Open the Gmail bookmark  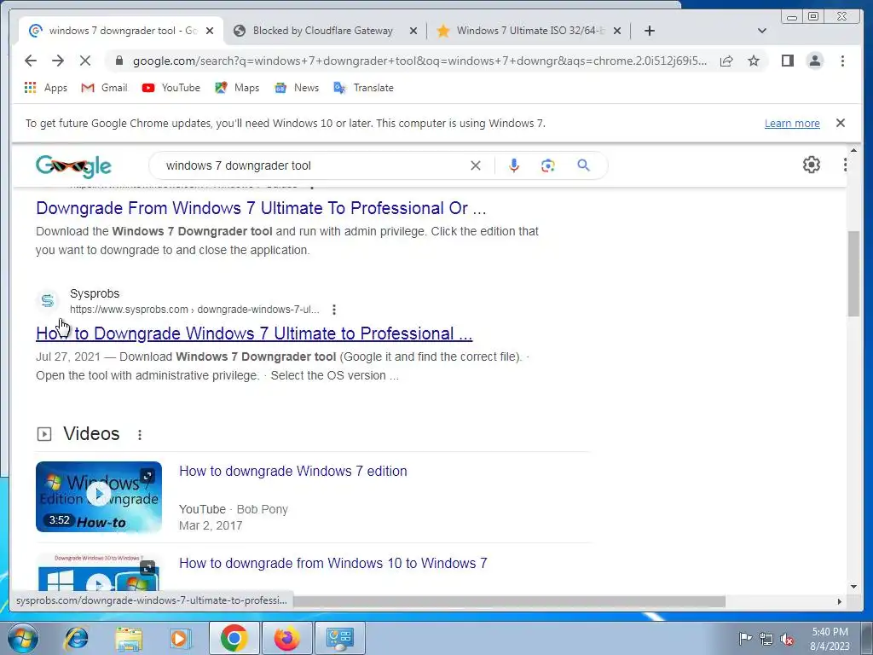(104, 88)
